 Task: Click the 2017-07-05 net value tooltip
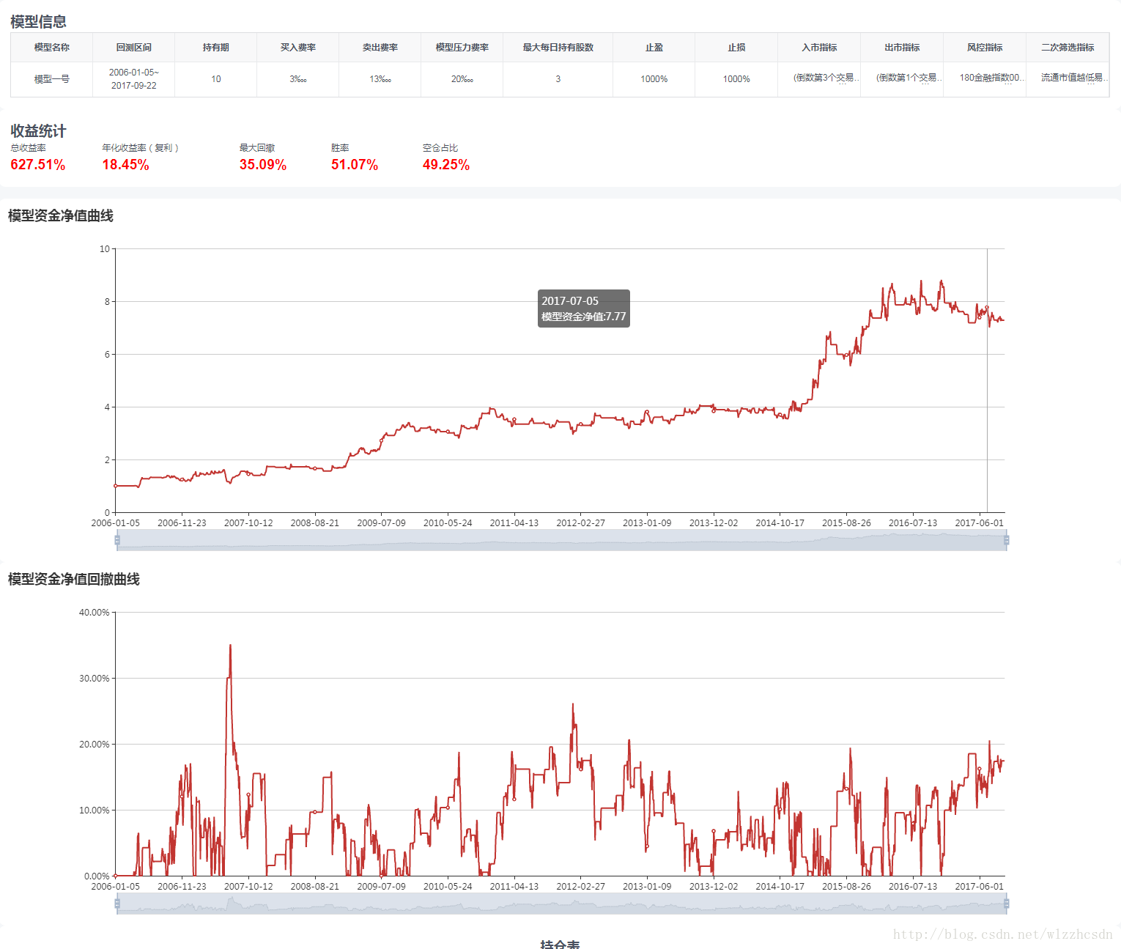point(584,309)
